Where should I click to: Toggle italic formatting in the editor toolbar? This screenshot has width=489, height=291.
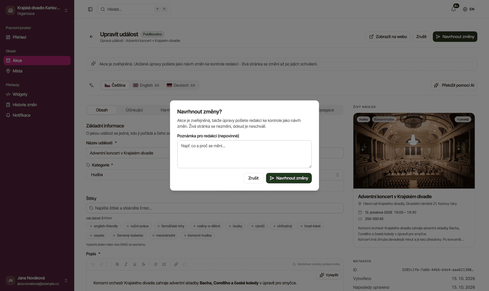coord(126,264)
